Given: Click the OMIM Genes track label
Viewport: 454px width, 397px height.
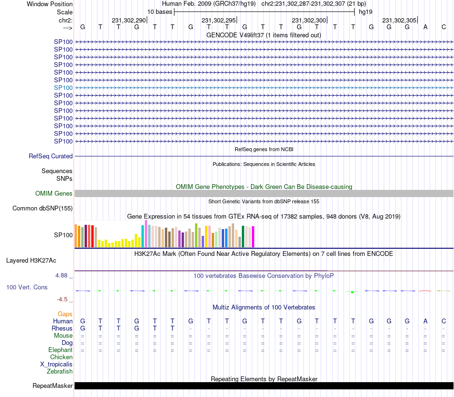Looking at the screenshot, I should (x=54, y=193).
